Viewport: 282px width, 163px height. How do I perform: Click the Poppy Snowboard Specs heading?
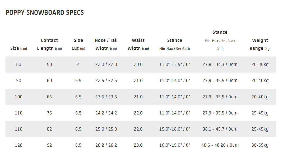[x=45, y=13]
